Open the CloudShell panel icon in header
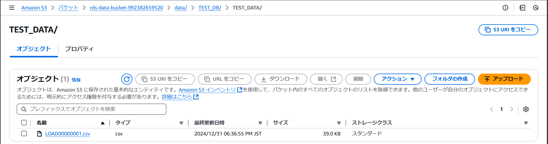Image resolution: width=548 pixels, height=144 pixels. click(522, 8)
